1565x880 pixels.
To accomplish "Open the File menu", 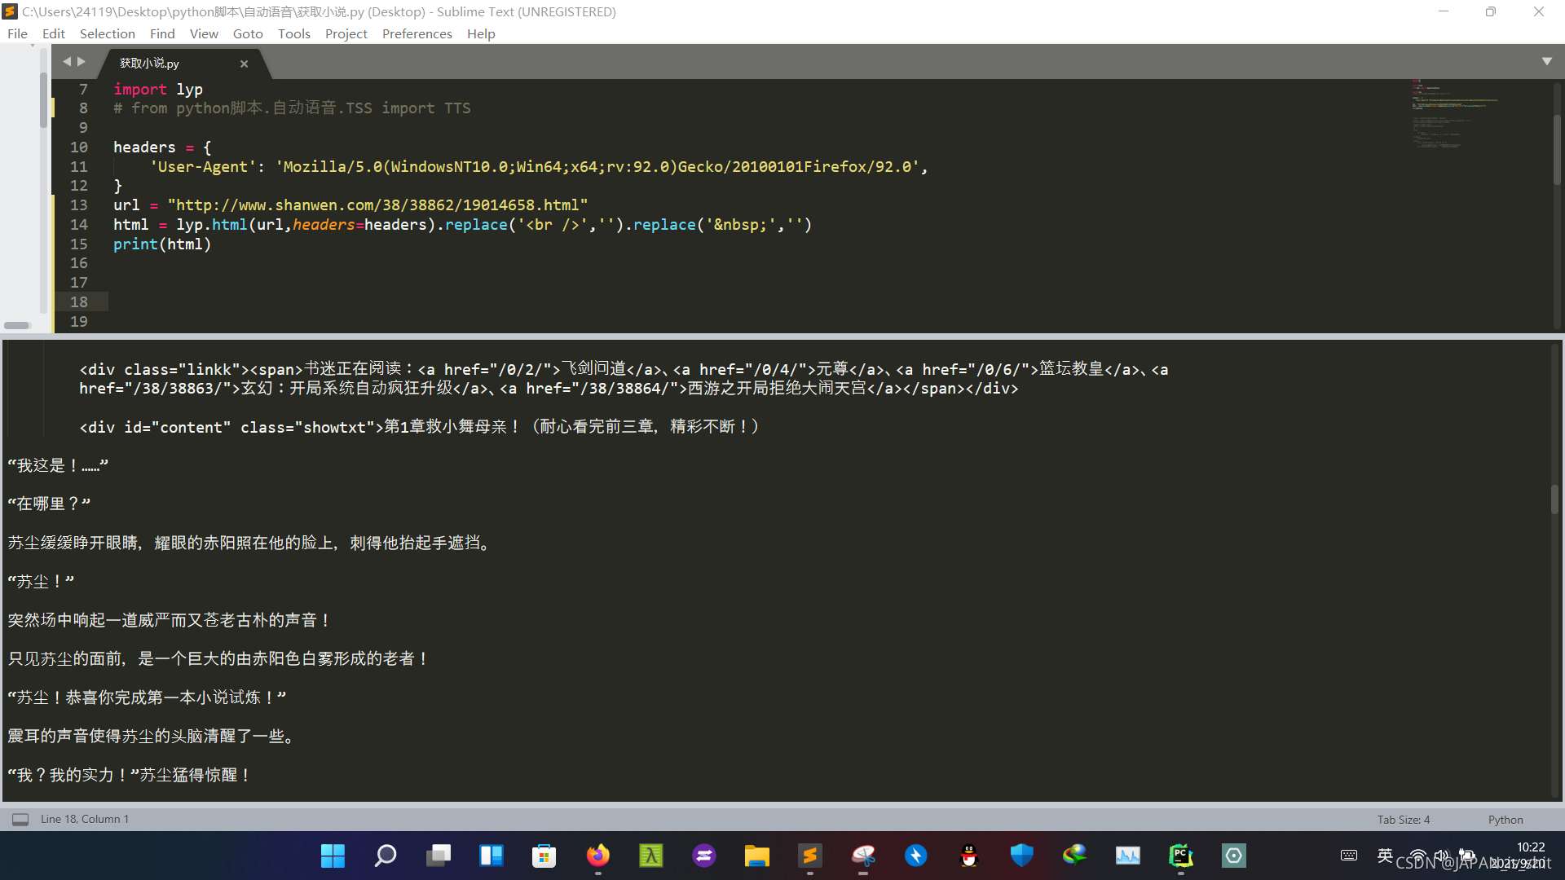I will 17,33.
